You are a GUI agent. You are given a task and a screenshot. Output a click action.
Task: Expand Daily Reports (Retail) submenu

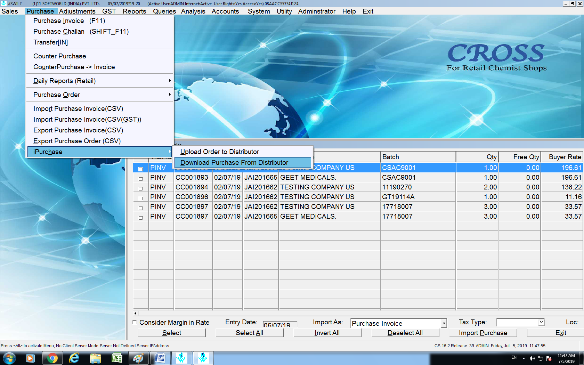pos(100,81)
